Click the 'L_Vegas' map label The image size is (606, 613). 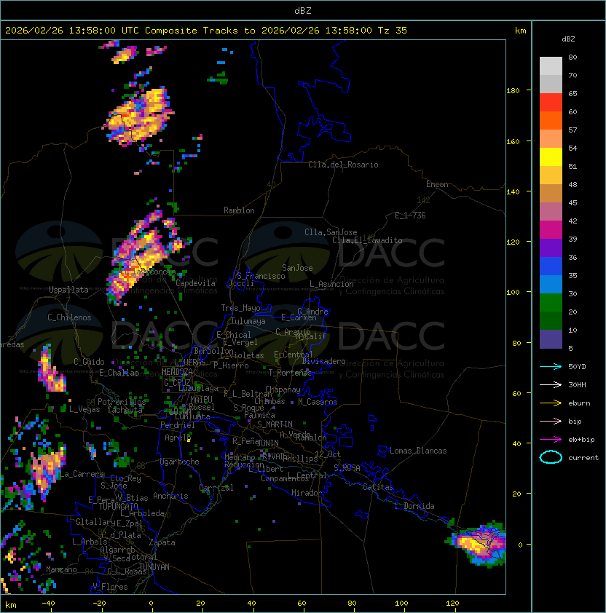coord(84,409)
